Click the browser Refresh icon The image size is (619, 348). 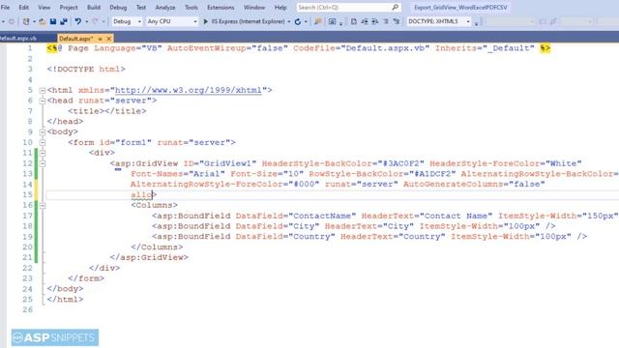click(298, 21)
